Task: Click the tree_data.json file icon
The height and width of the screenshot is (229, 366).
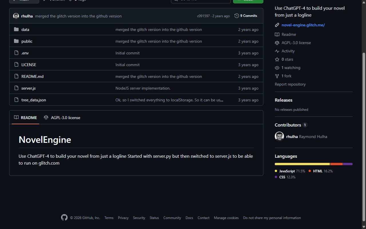Action: tap(16, 100)
